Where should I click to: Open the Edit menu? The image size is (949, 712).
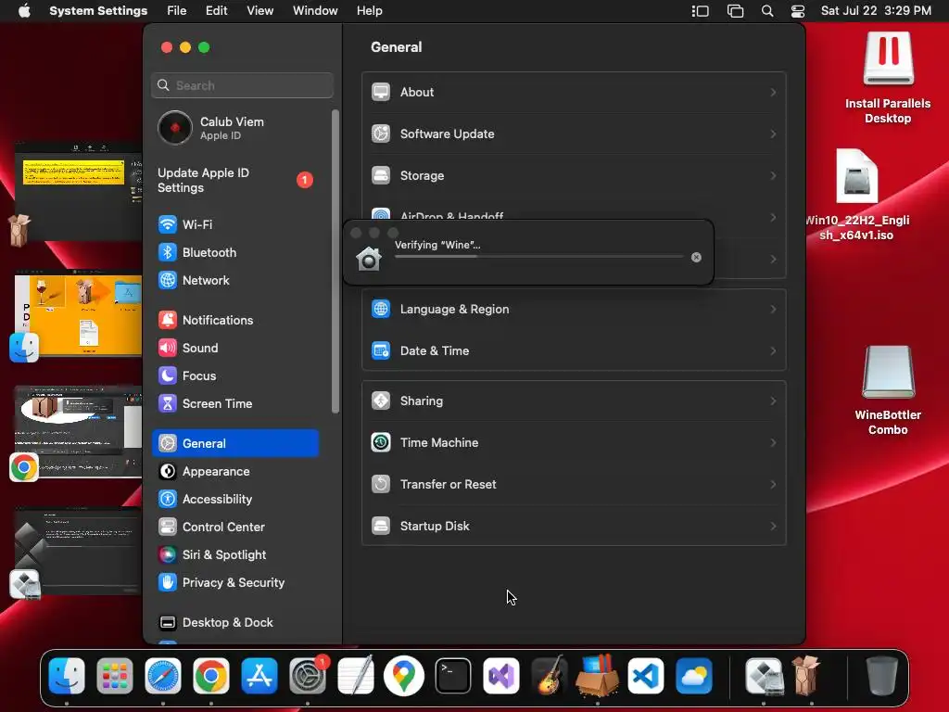click(216, 11)
